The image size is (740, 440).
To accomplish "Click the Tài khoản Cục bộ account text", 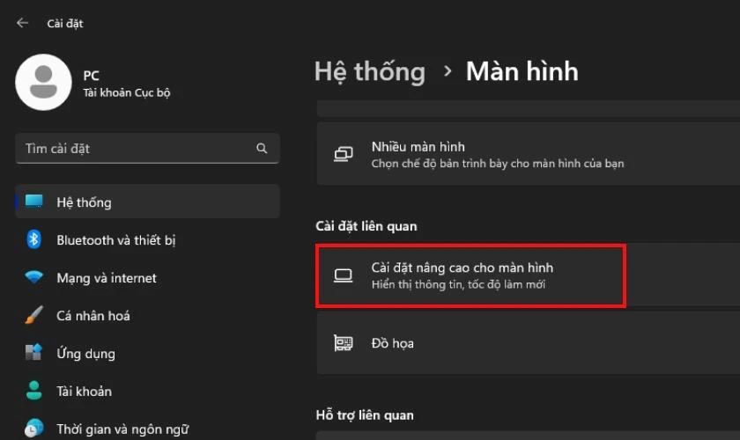I will coord(127,93).
